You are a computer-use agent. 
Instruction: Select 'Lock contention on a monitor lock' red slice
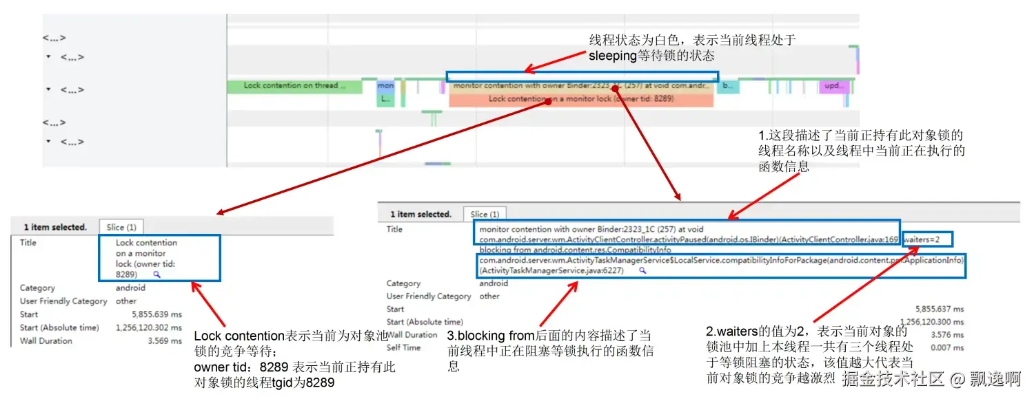[581, 100]
